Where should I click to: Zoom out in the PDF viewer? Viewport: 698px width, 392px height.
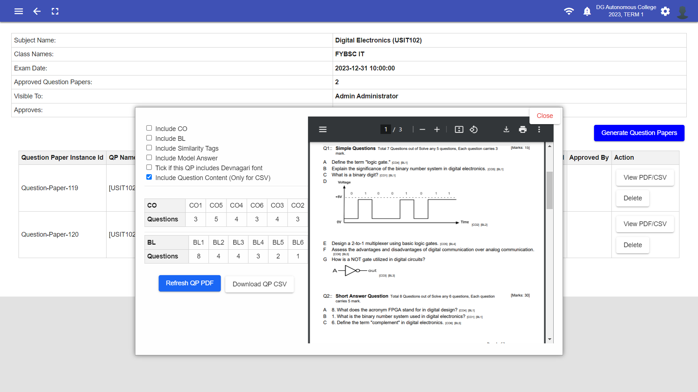click(x=422, y=130)
